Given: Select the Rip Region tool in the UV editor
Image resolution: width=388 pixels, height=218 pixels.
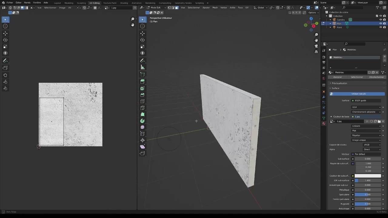Looking at the screenshot, I should tap(5, 68).
